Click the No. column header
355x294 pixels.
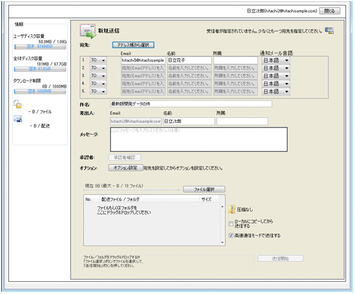pyautogui.click(x=89, y=199)
